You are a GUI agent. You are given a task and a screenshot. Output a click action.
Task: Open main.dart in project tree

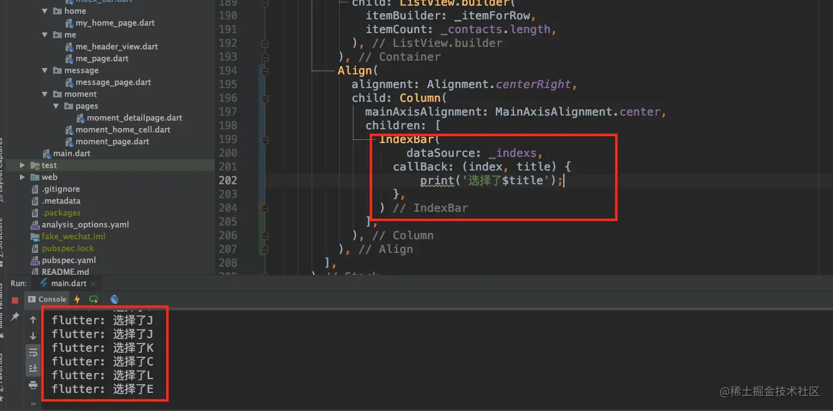[x=72, y=154]
